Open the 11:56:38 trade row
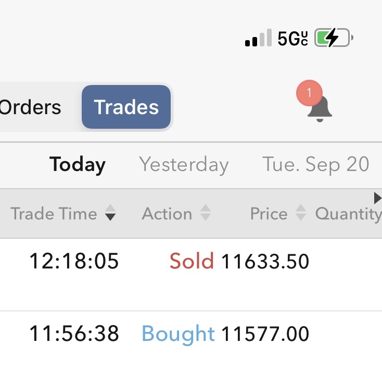The image size is (382, 380). coord(74,334)
